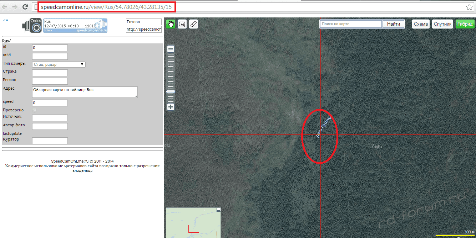Bookmark this page with the star icon
The height and width of the screenshot is (238, 476).
click(x=469, y=7)
